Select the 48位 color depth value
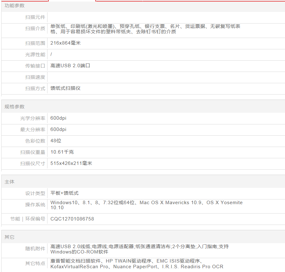Viewport: 285px width, 272px height. (x=56, y=141)
